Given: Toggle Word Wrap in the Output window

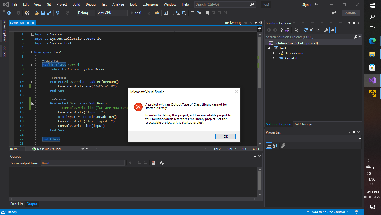Looking at the screenshot, I should pyautogui.click(x=162, y=163).
